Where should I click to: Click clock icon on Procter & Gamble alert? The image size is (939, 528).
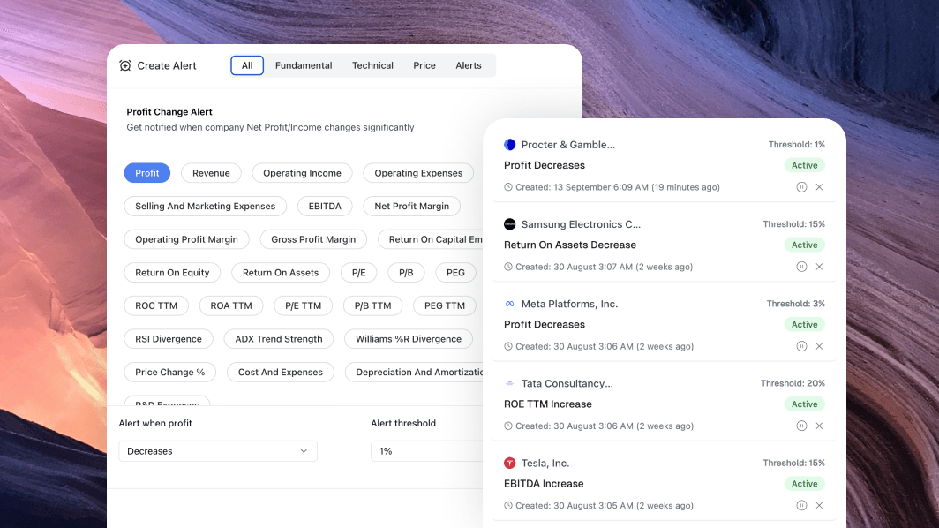click(x=508, y=187)
